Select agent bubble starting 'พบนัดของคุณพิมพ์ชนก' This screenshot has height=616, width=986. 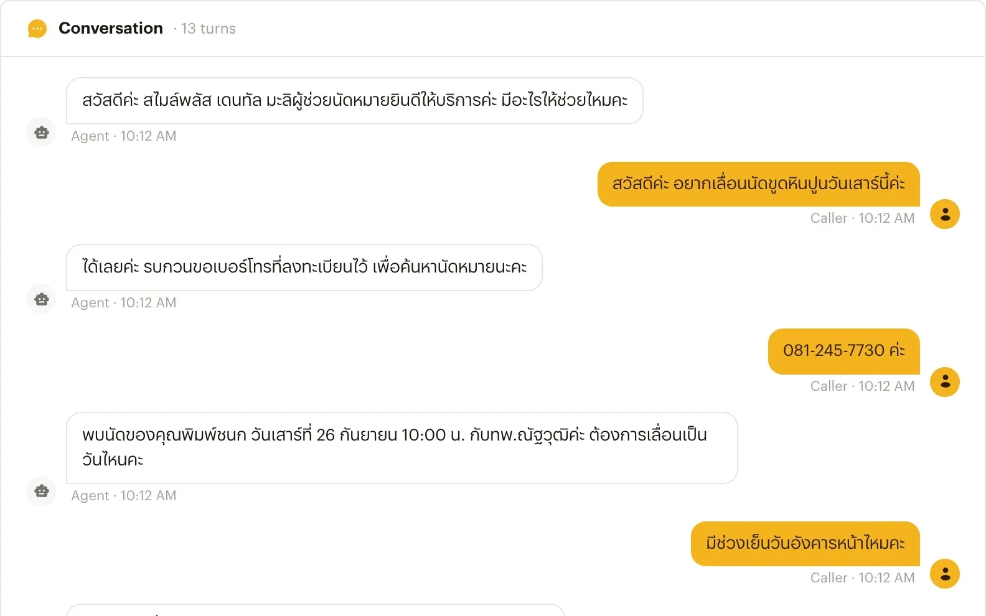402,448
